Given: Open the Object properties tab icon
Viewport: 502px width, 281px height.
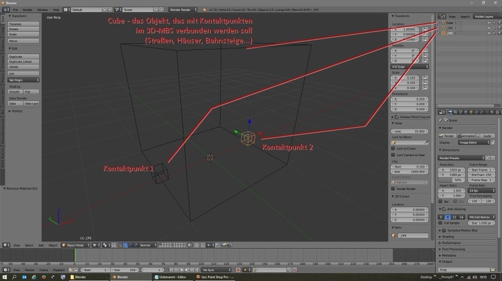Looking at the screenshot, I should 471,112.
